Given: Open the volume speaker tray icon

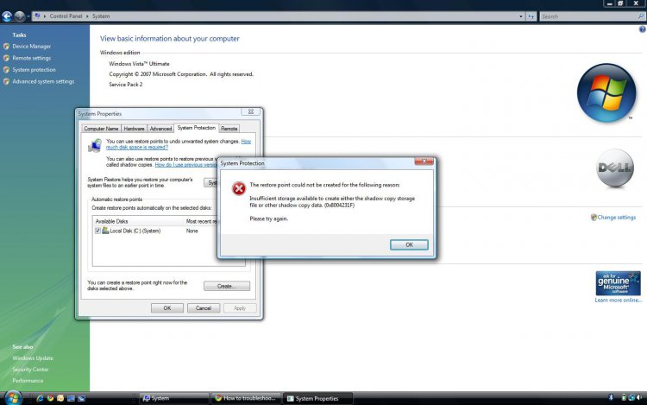Looking at the screenshot, I should [x=639, y=397].
